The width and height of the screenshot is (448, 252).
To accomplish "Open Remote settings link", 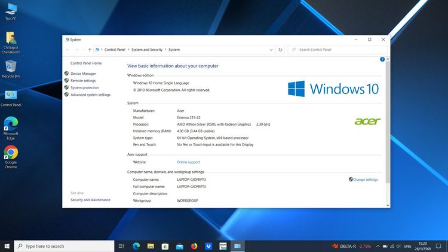I will [x=83, y=81].
